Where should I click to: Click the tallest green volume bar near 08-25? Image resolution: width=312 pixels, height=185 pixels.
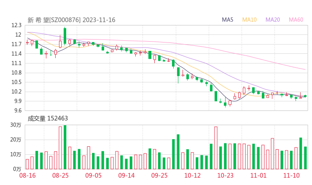[65, 147]
